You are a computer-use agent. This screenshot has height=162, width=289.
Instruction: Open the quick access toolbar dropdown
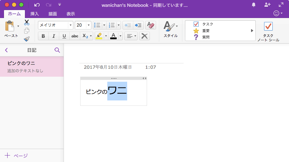[60, 5]
